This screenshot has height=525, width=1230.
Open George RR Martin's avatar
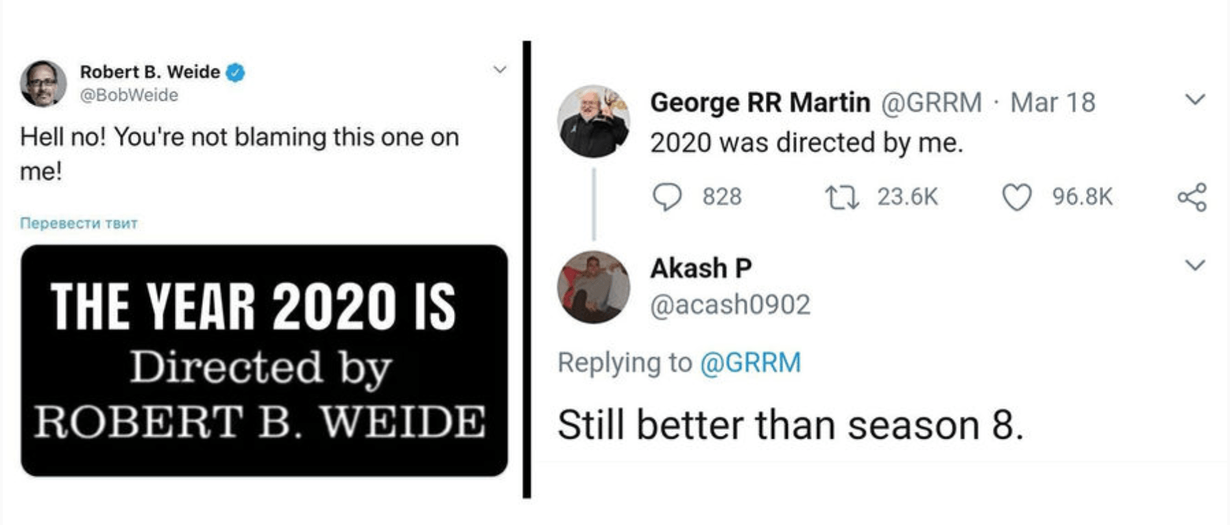594,121
